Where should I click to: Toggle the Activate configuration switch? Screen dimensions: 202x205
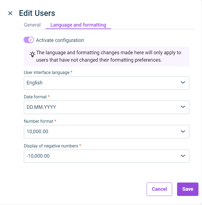[x=29, y=40]
